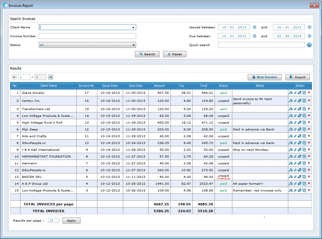Click the New Invoice button

tap(264, 77)
